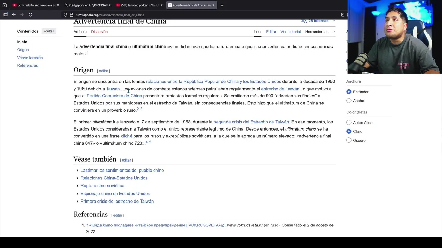The height and width of the screenshot is (248, 442).
Task: Close the Advertencia final de China tab
Action: click(213, 5)
